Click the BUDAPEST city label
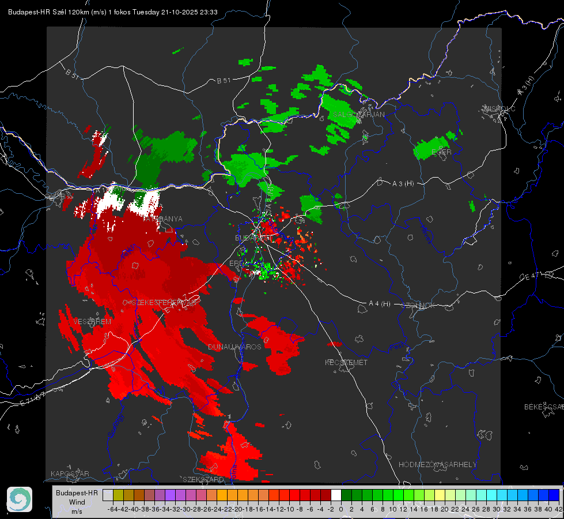The image size is (564, 519). tap(253, 238)
